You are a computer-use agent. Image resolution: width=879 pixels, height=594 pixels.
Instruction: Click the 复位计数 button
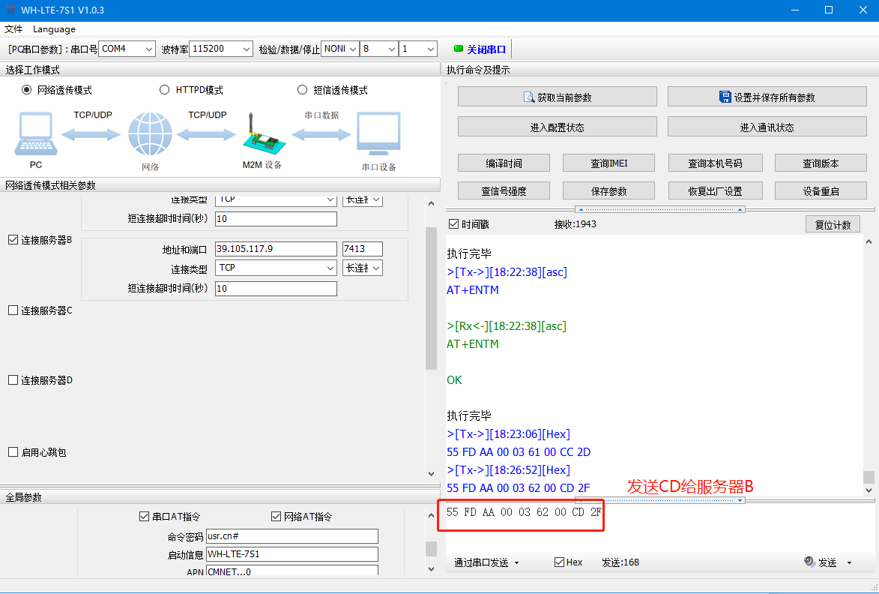click(833, 225)
